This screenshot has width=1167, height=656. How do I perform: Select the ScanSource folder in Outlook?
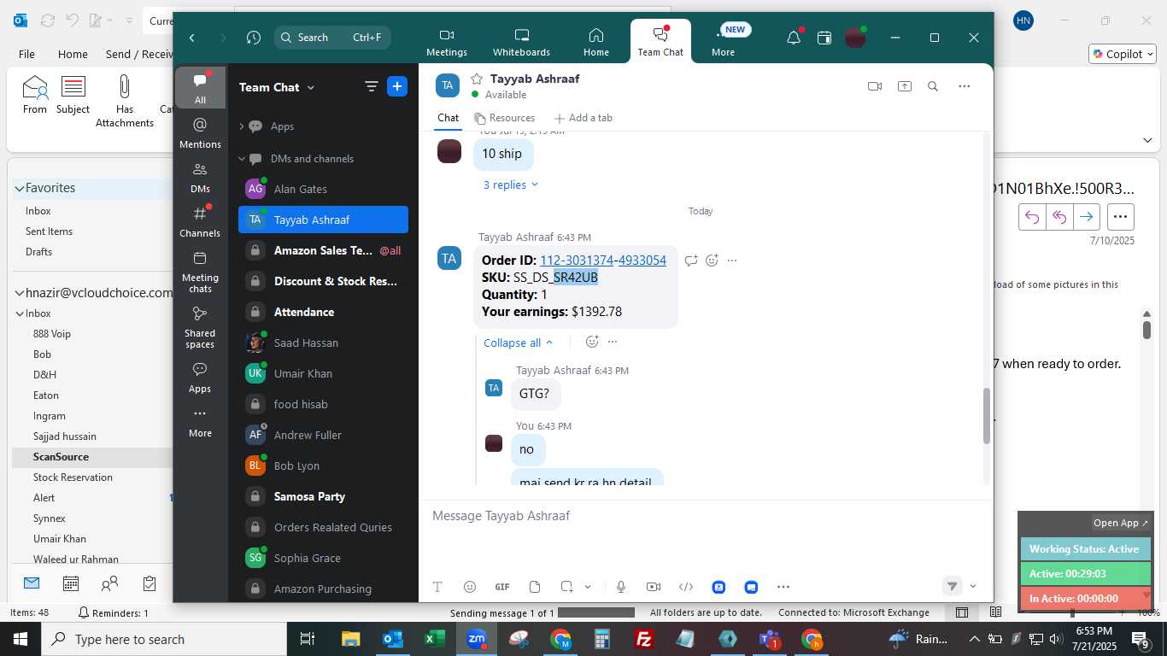(x=92, y=457)
